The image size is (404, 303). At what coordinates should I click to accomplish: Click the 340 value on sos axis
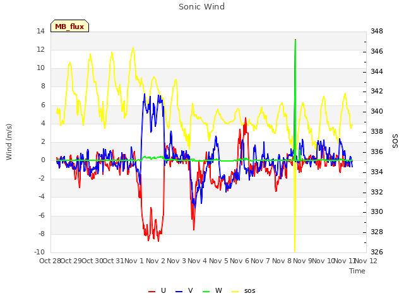(x=377, y=112)
